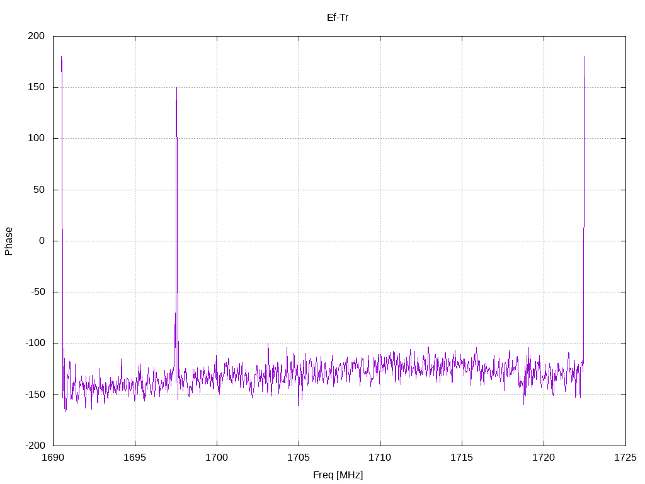Image resolution: width=645 pixels, height=484 pixels.
Task: Click the x-axis tick label "1725"
Action: [625, 458]
